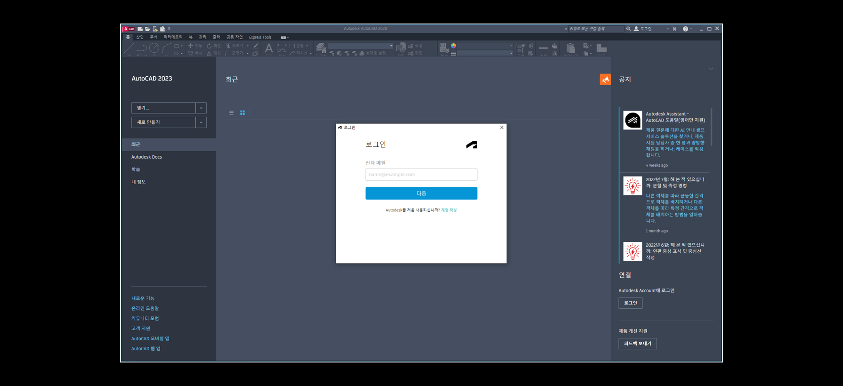Open the AutoCAD 모바일 앱 link
The height and width of the screenshot is (386, 843).
150,338
